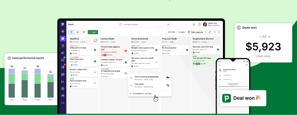Open the Contacts card icon in sidebar

[x=63, y=74]
